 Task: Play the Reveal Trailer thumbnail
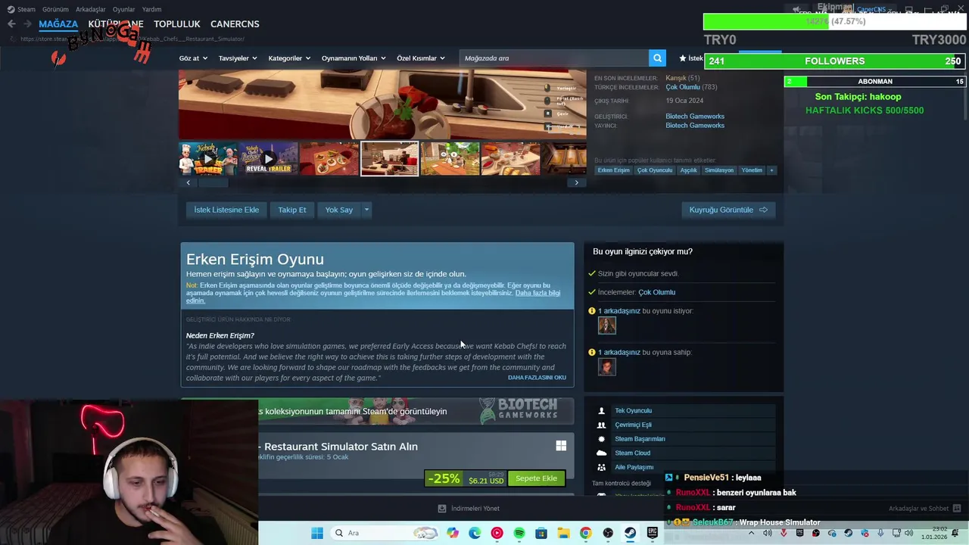(x=269, y=159)
